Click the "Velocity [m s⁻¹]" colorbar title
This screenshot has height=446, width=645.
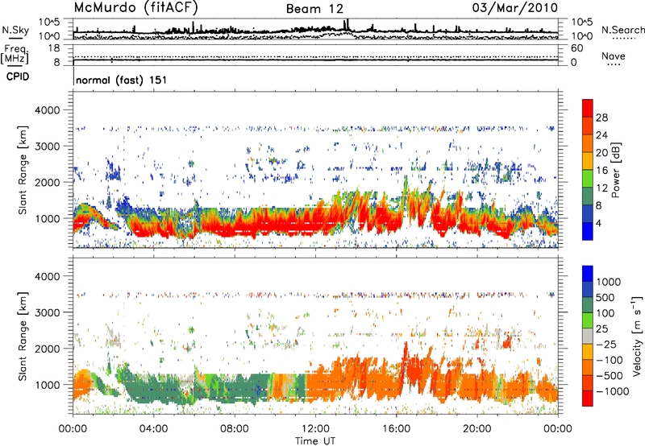point(637,336)
